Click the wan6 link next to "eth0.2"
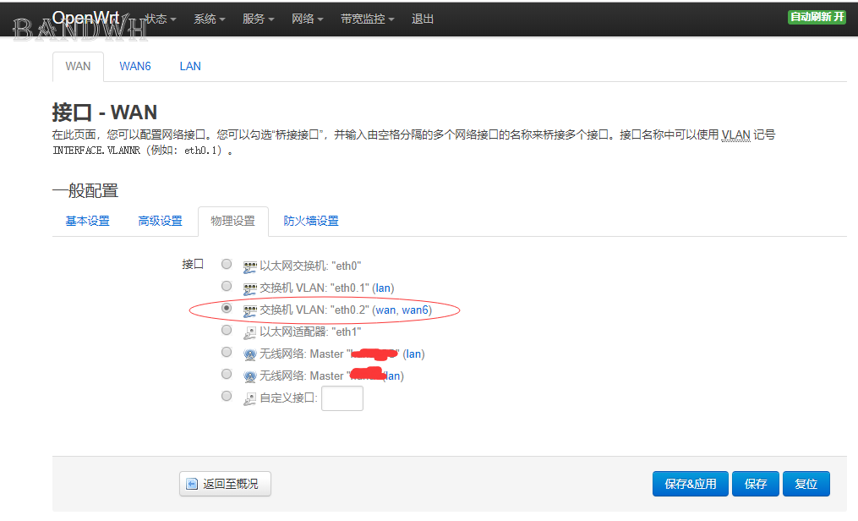 415,310
